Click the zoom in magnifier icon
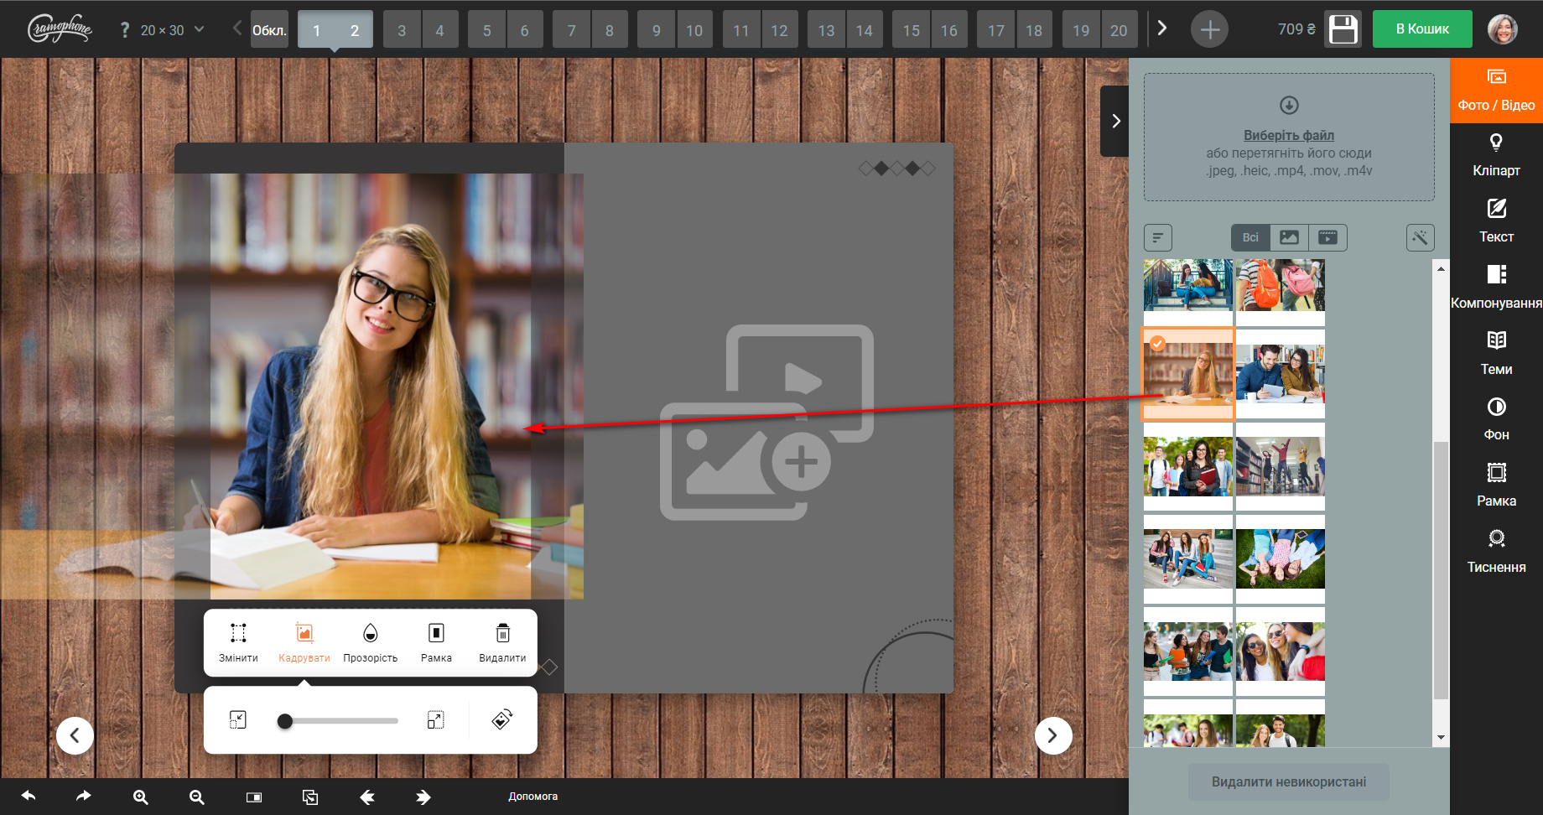 [x=141, y=797]
